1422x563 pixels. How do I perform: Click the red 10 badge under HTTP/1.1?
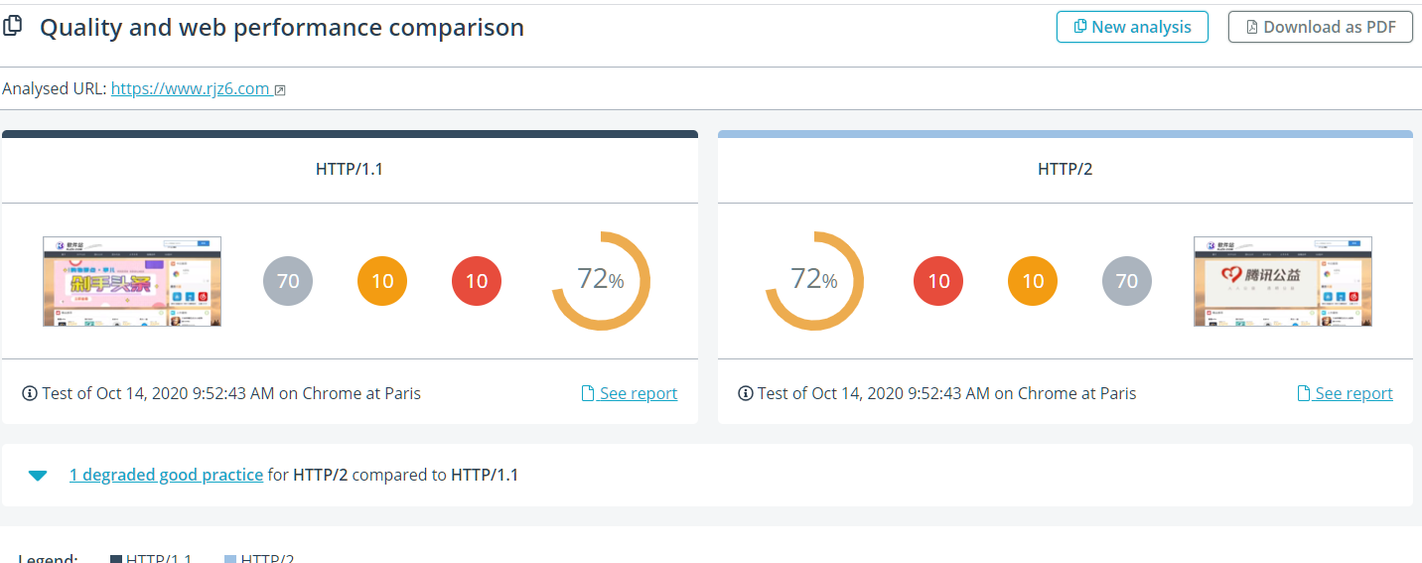[477, 281]
